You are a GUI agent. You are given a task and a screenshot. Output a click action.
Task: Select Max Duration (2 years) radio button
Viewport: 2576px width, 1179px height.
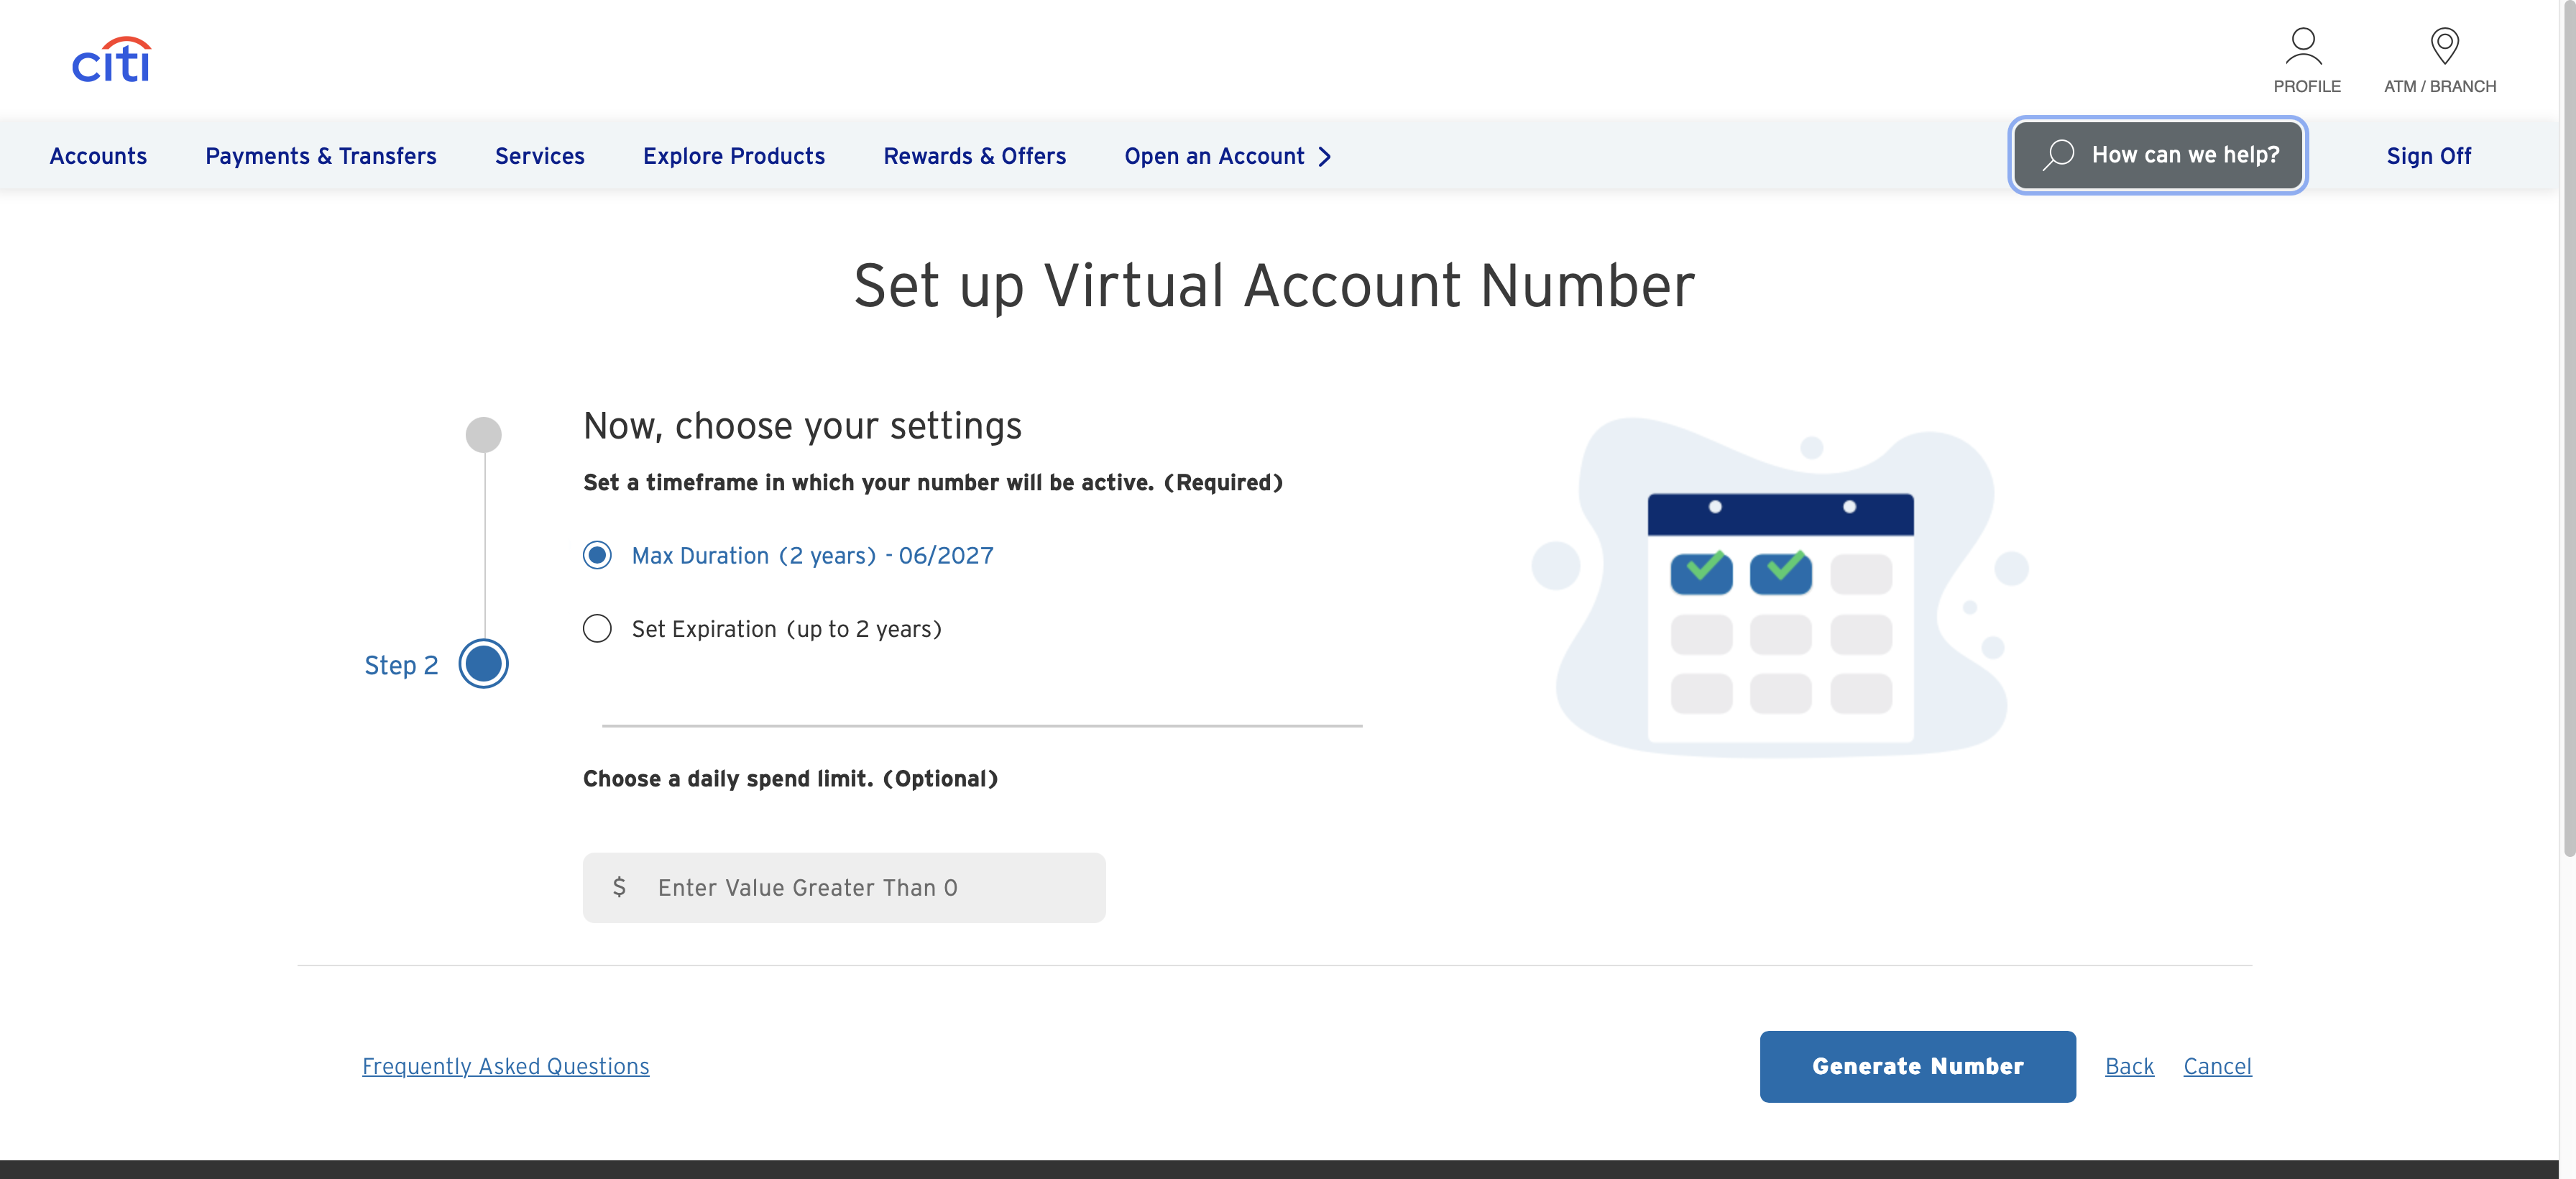point(597,555)
